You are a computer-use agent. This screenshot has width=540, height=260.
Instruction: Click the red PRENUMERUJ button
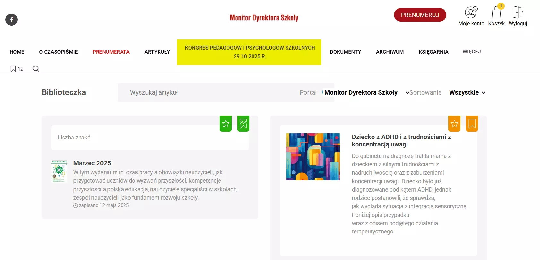(420, 15)
